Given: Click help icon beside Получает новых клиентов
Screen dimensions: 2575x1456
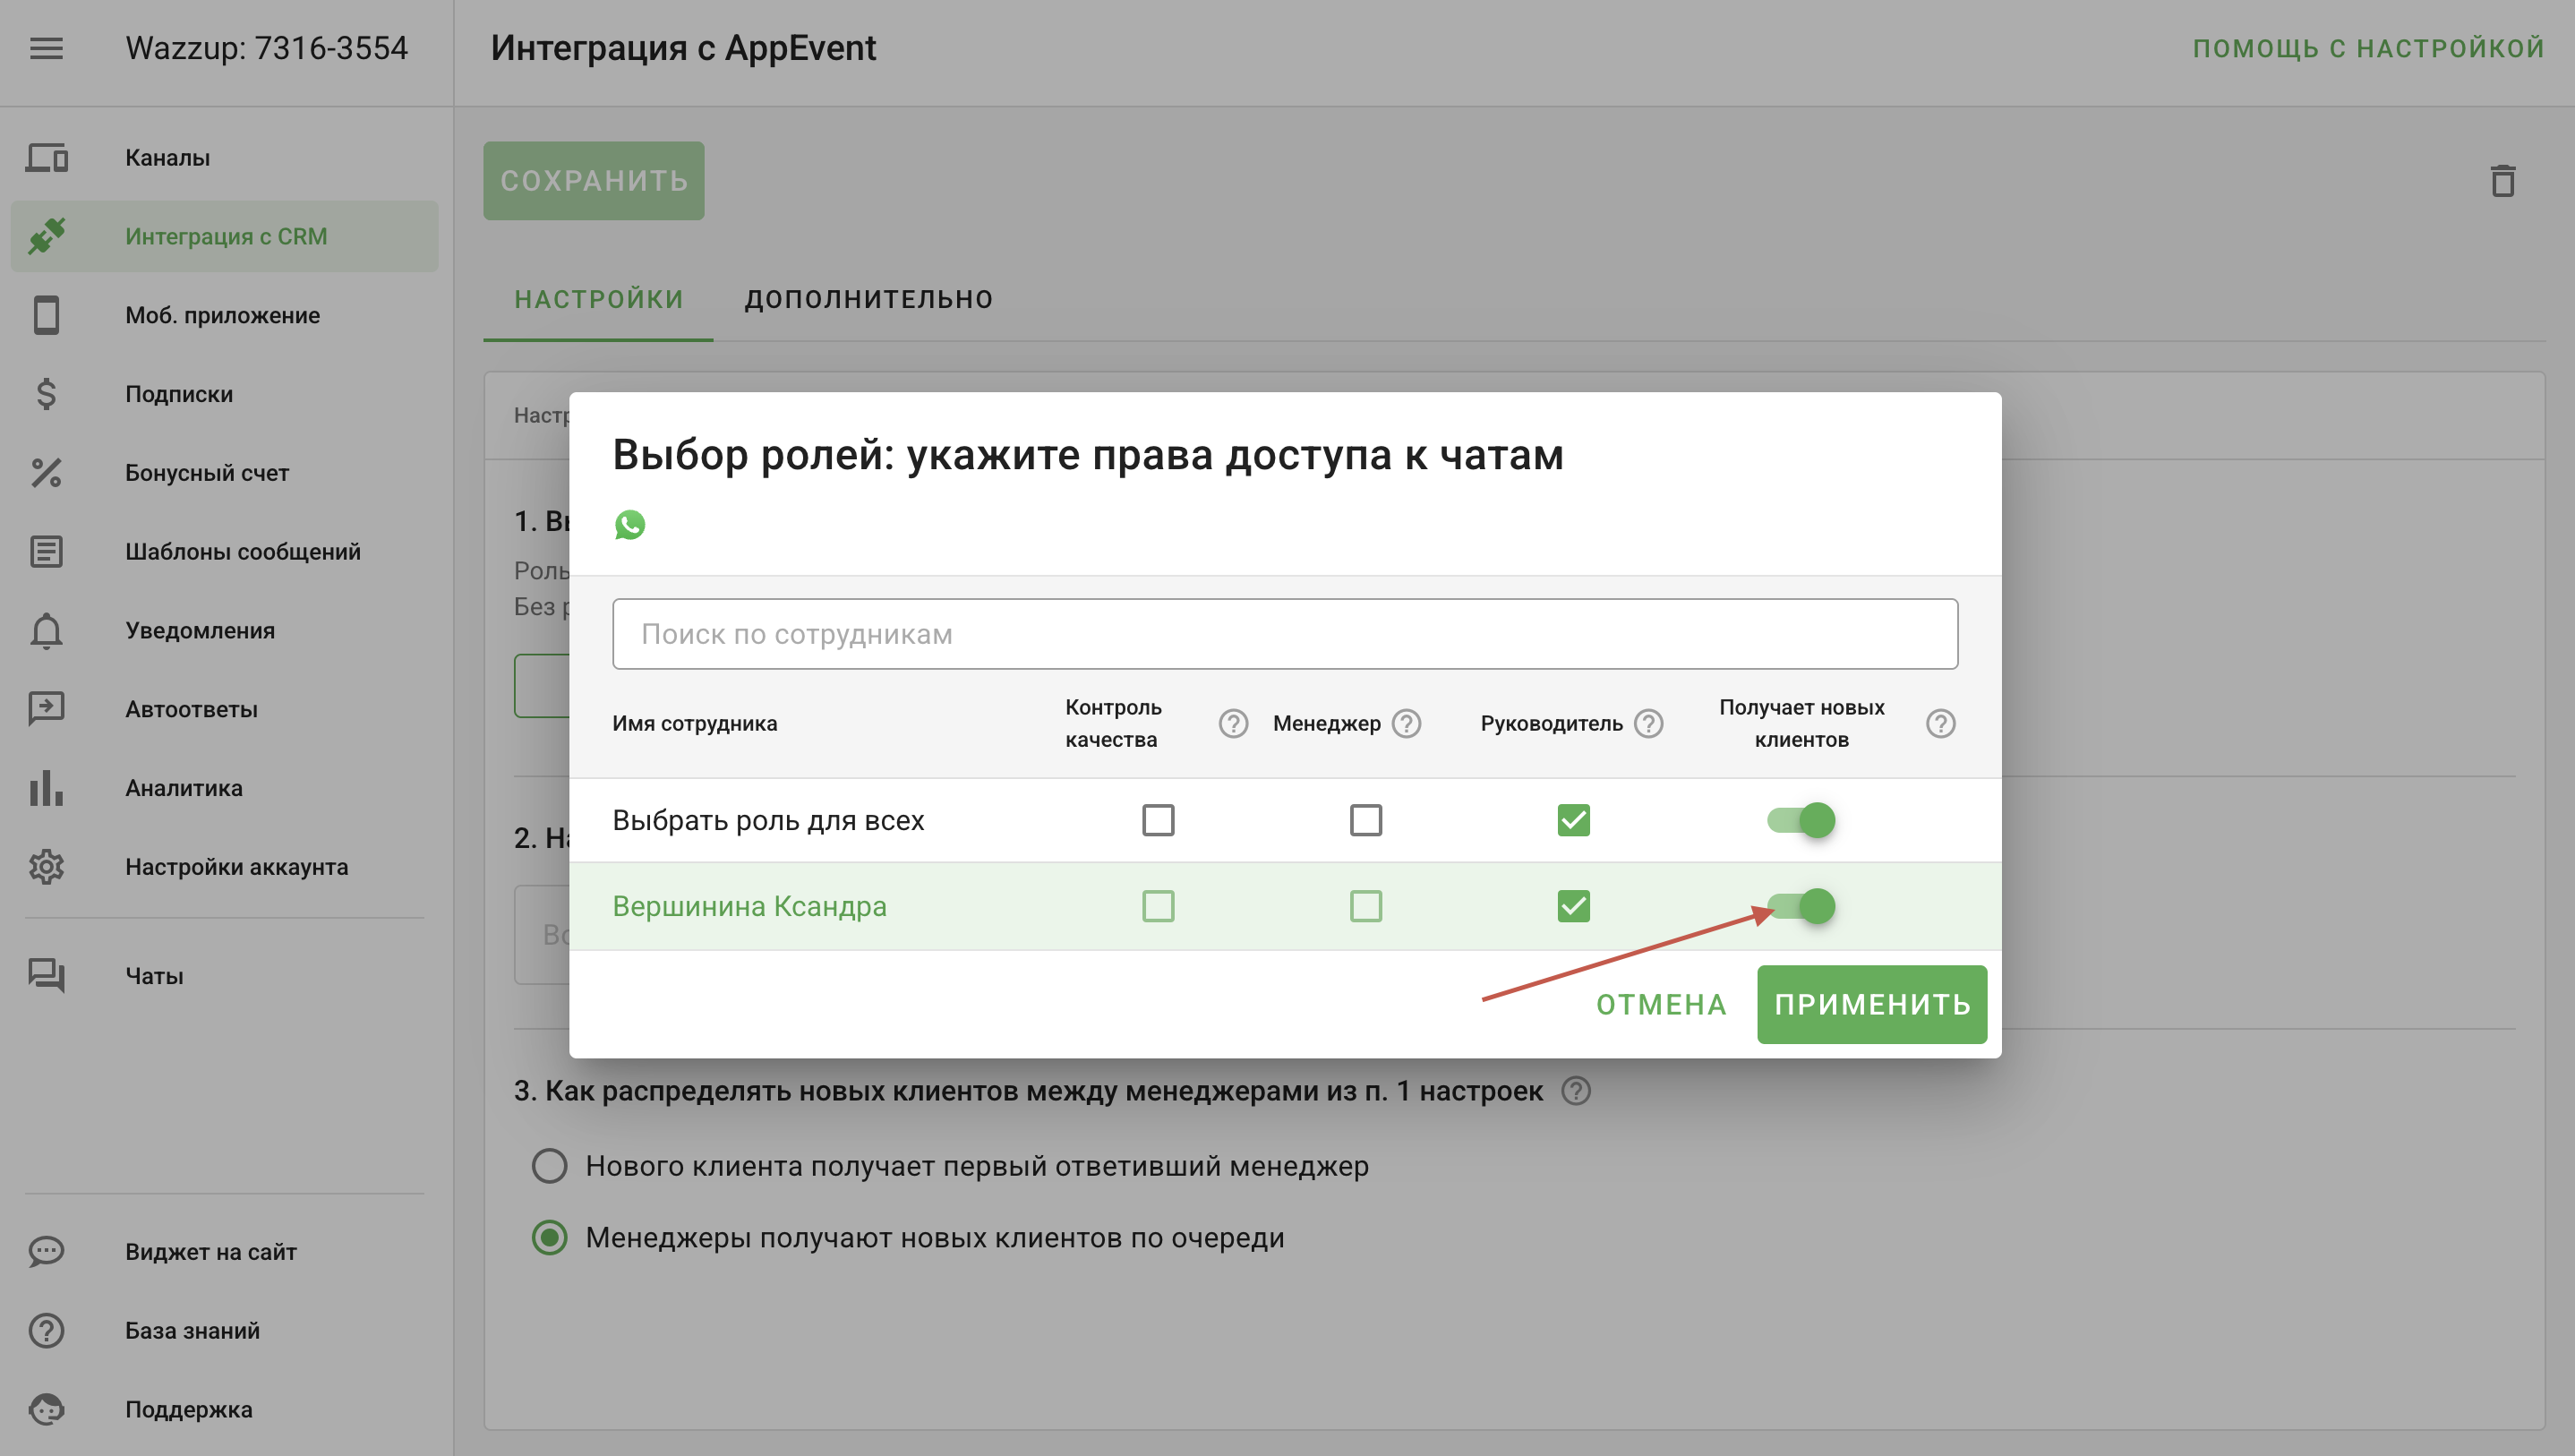Looking at the screenshot, I should point(1939,723).
